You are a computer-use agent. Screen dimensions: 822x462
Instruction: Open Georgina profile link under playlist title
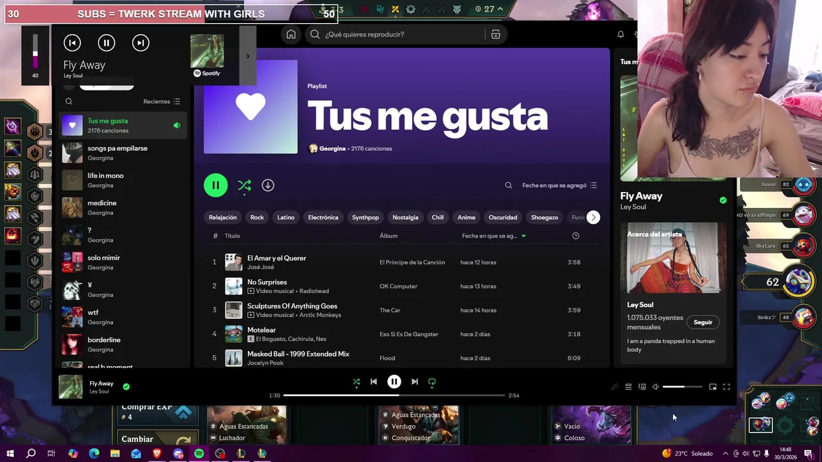pyautogui.click(x=332, y=149)
